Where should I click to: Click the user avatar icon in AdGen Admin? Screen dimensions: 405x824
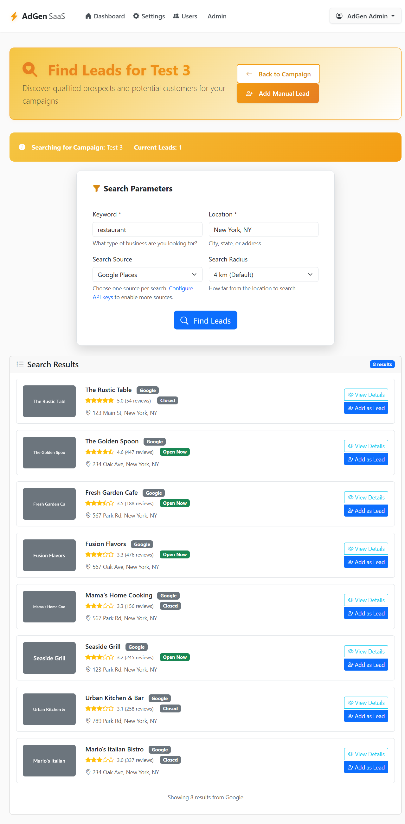click(x=339, y=16)
